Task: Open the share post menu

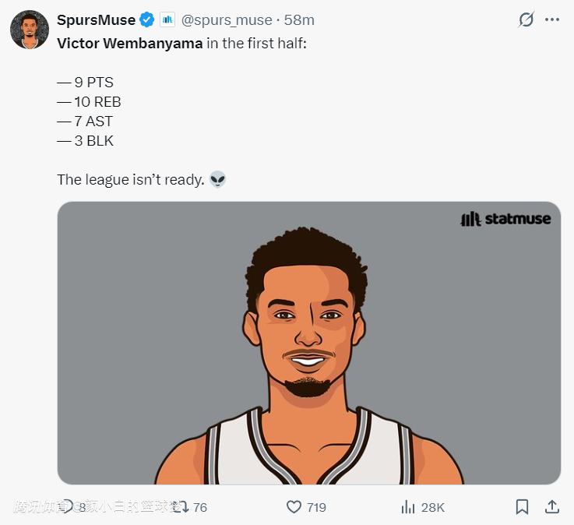Action: point(551,507)
